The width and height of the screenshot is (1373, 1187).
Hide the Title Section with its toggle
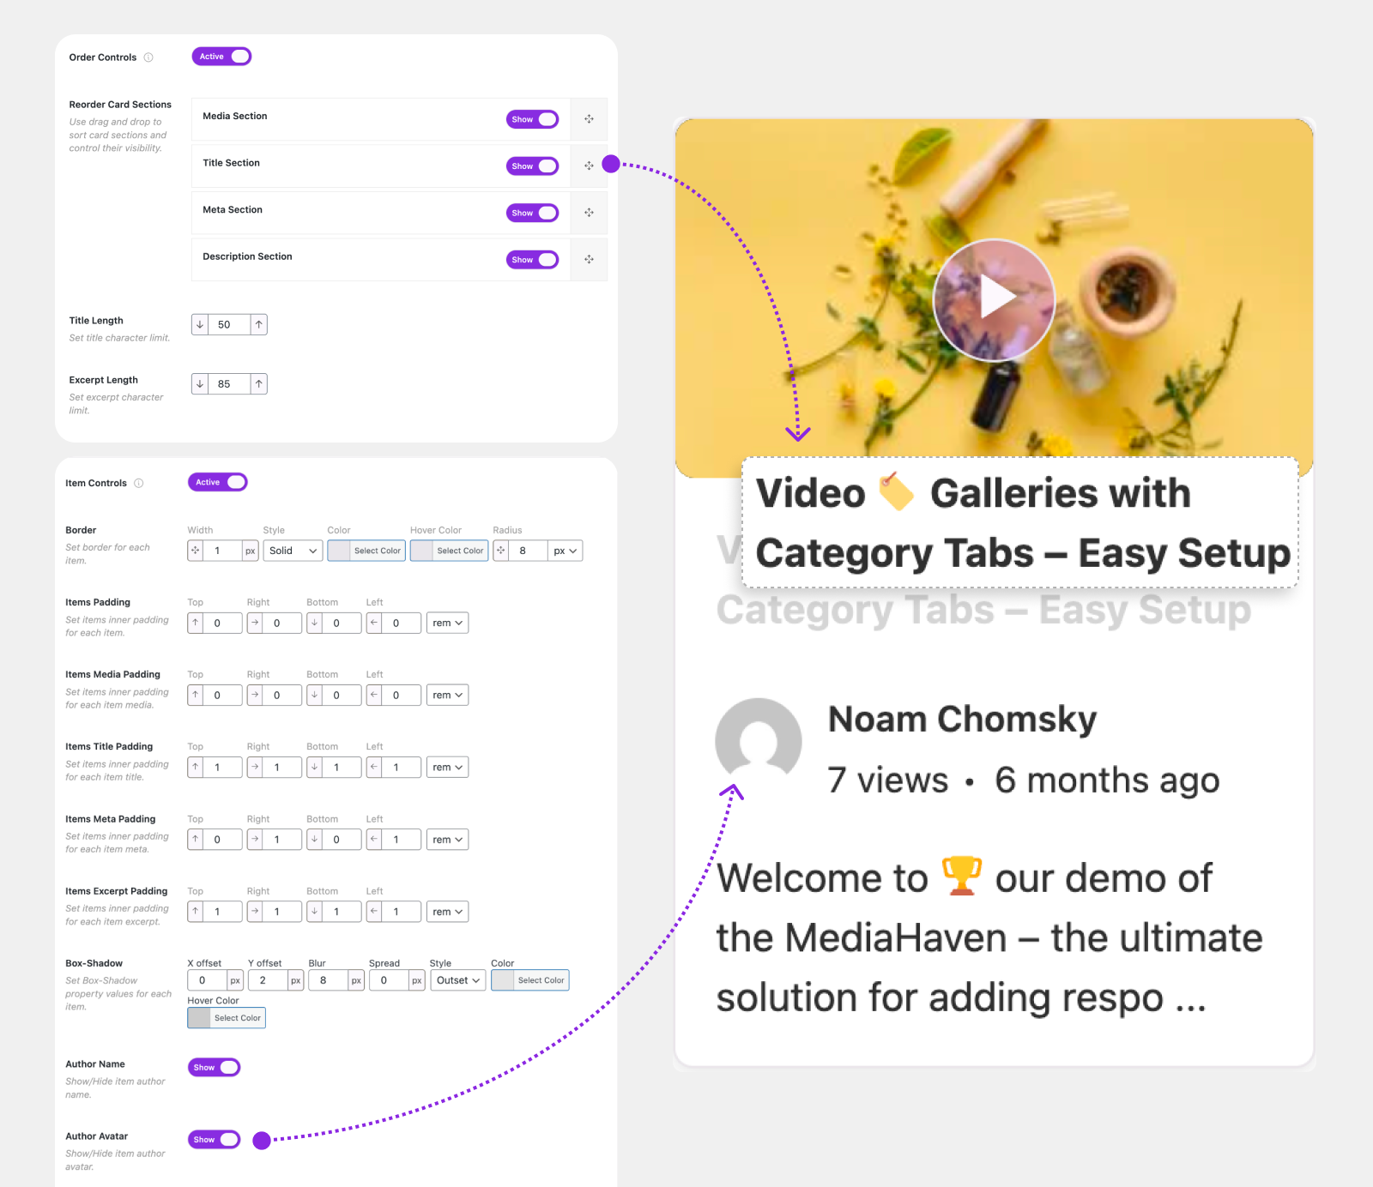point(532,166)
